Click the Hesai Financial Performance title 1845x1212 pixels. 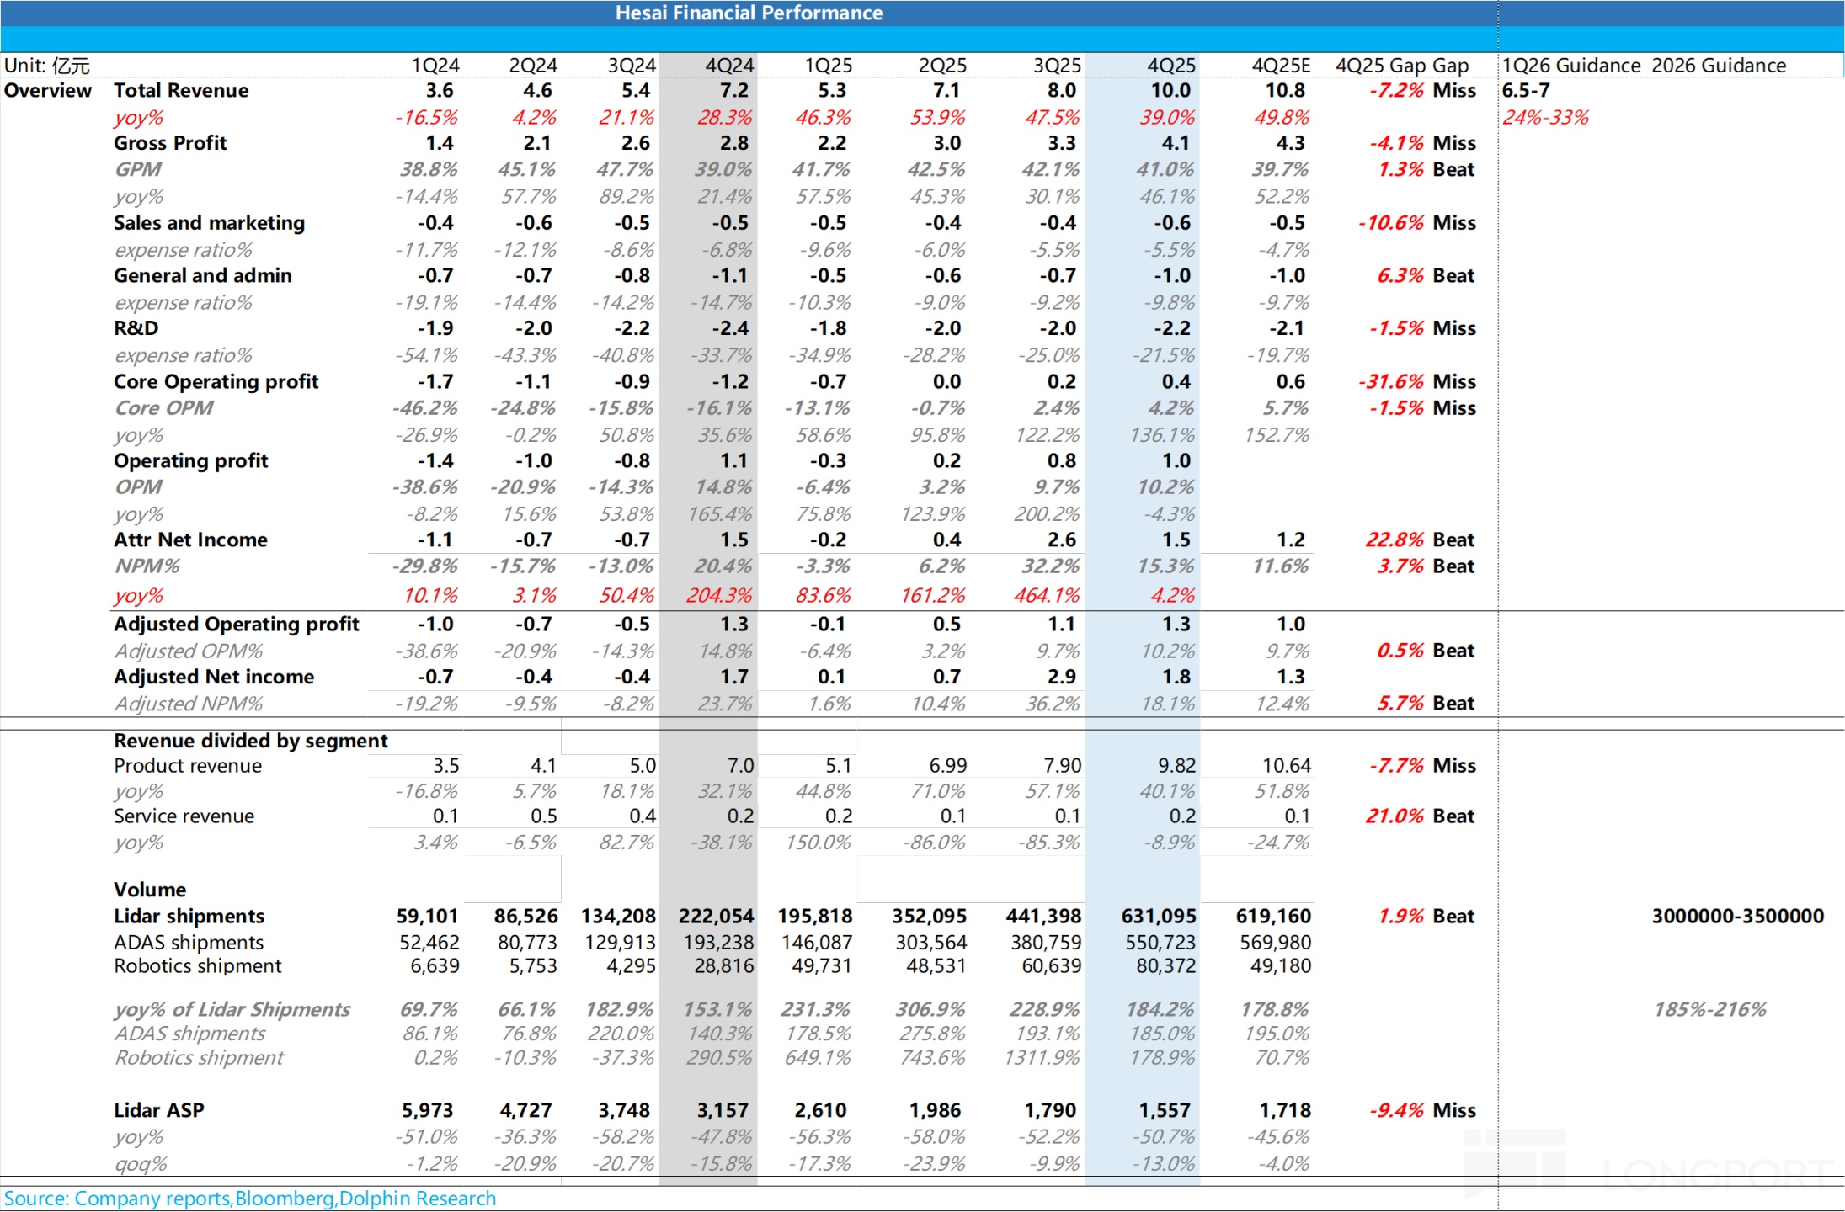tap(748, 13)
